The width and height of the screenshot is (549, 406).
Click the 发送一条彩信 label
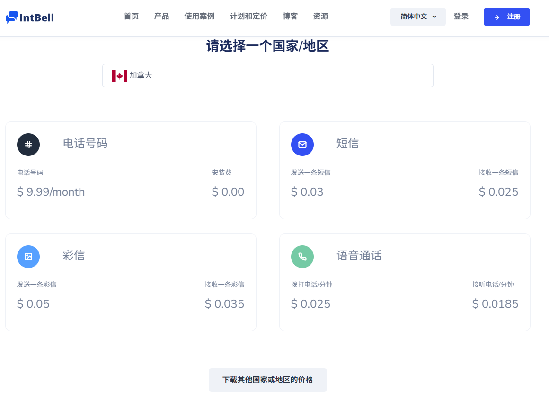pyautogui.click(x=37, y=285)
